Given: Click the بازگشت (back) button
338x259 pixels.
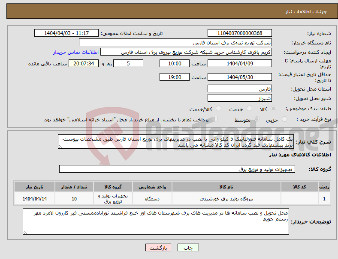Looking at the screenshot, I should pos(158,247).
